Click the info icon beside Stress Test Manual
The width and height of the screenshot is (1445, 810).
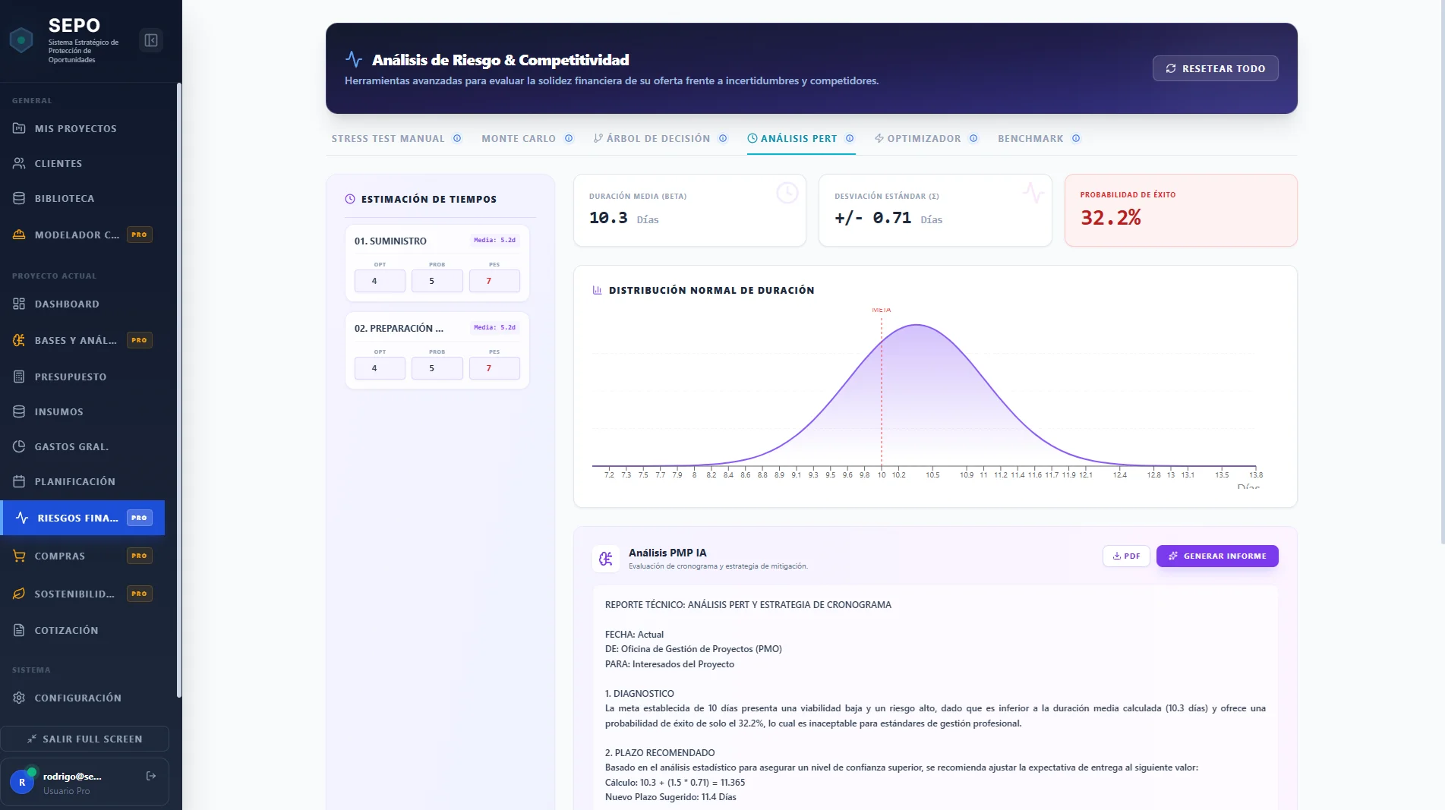457,139
